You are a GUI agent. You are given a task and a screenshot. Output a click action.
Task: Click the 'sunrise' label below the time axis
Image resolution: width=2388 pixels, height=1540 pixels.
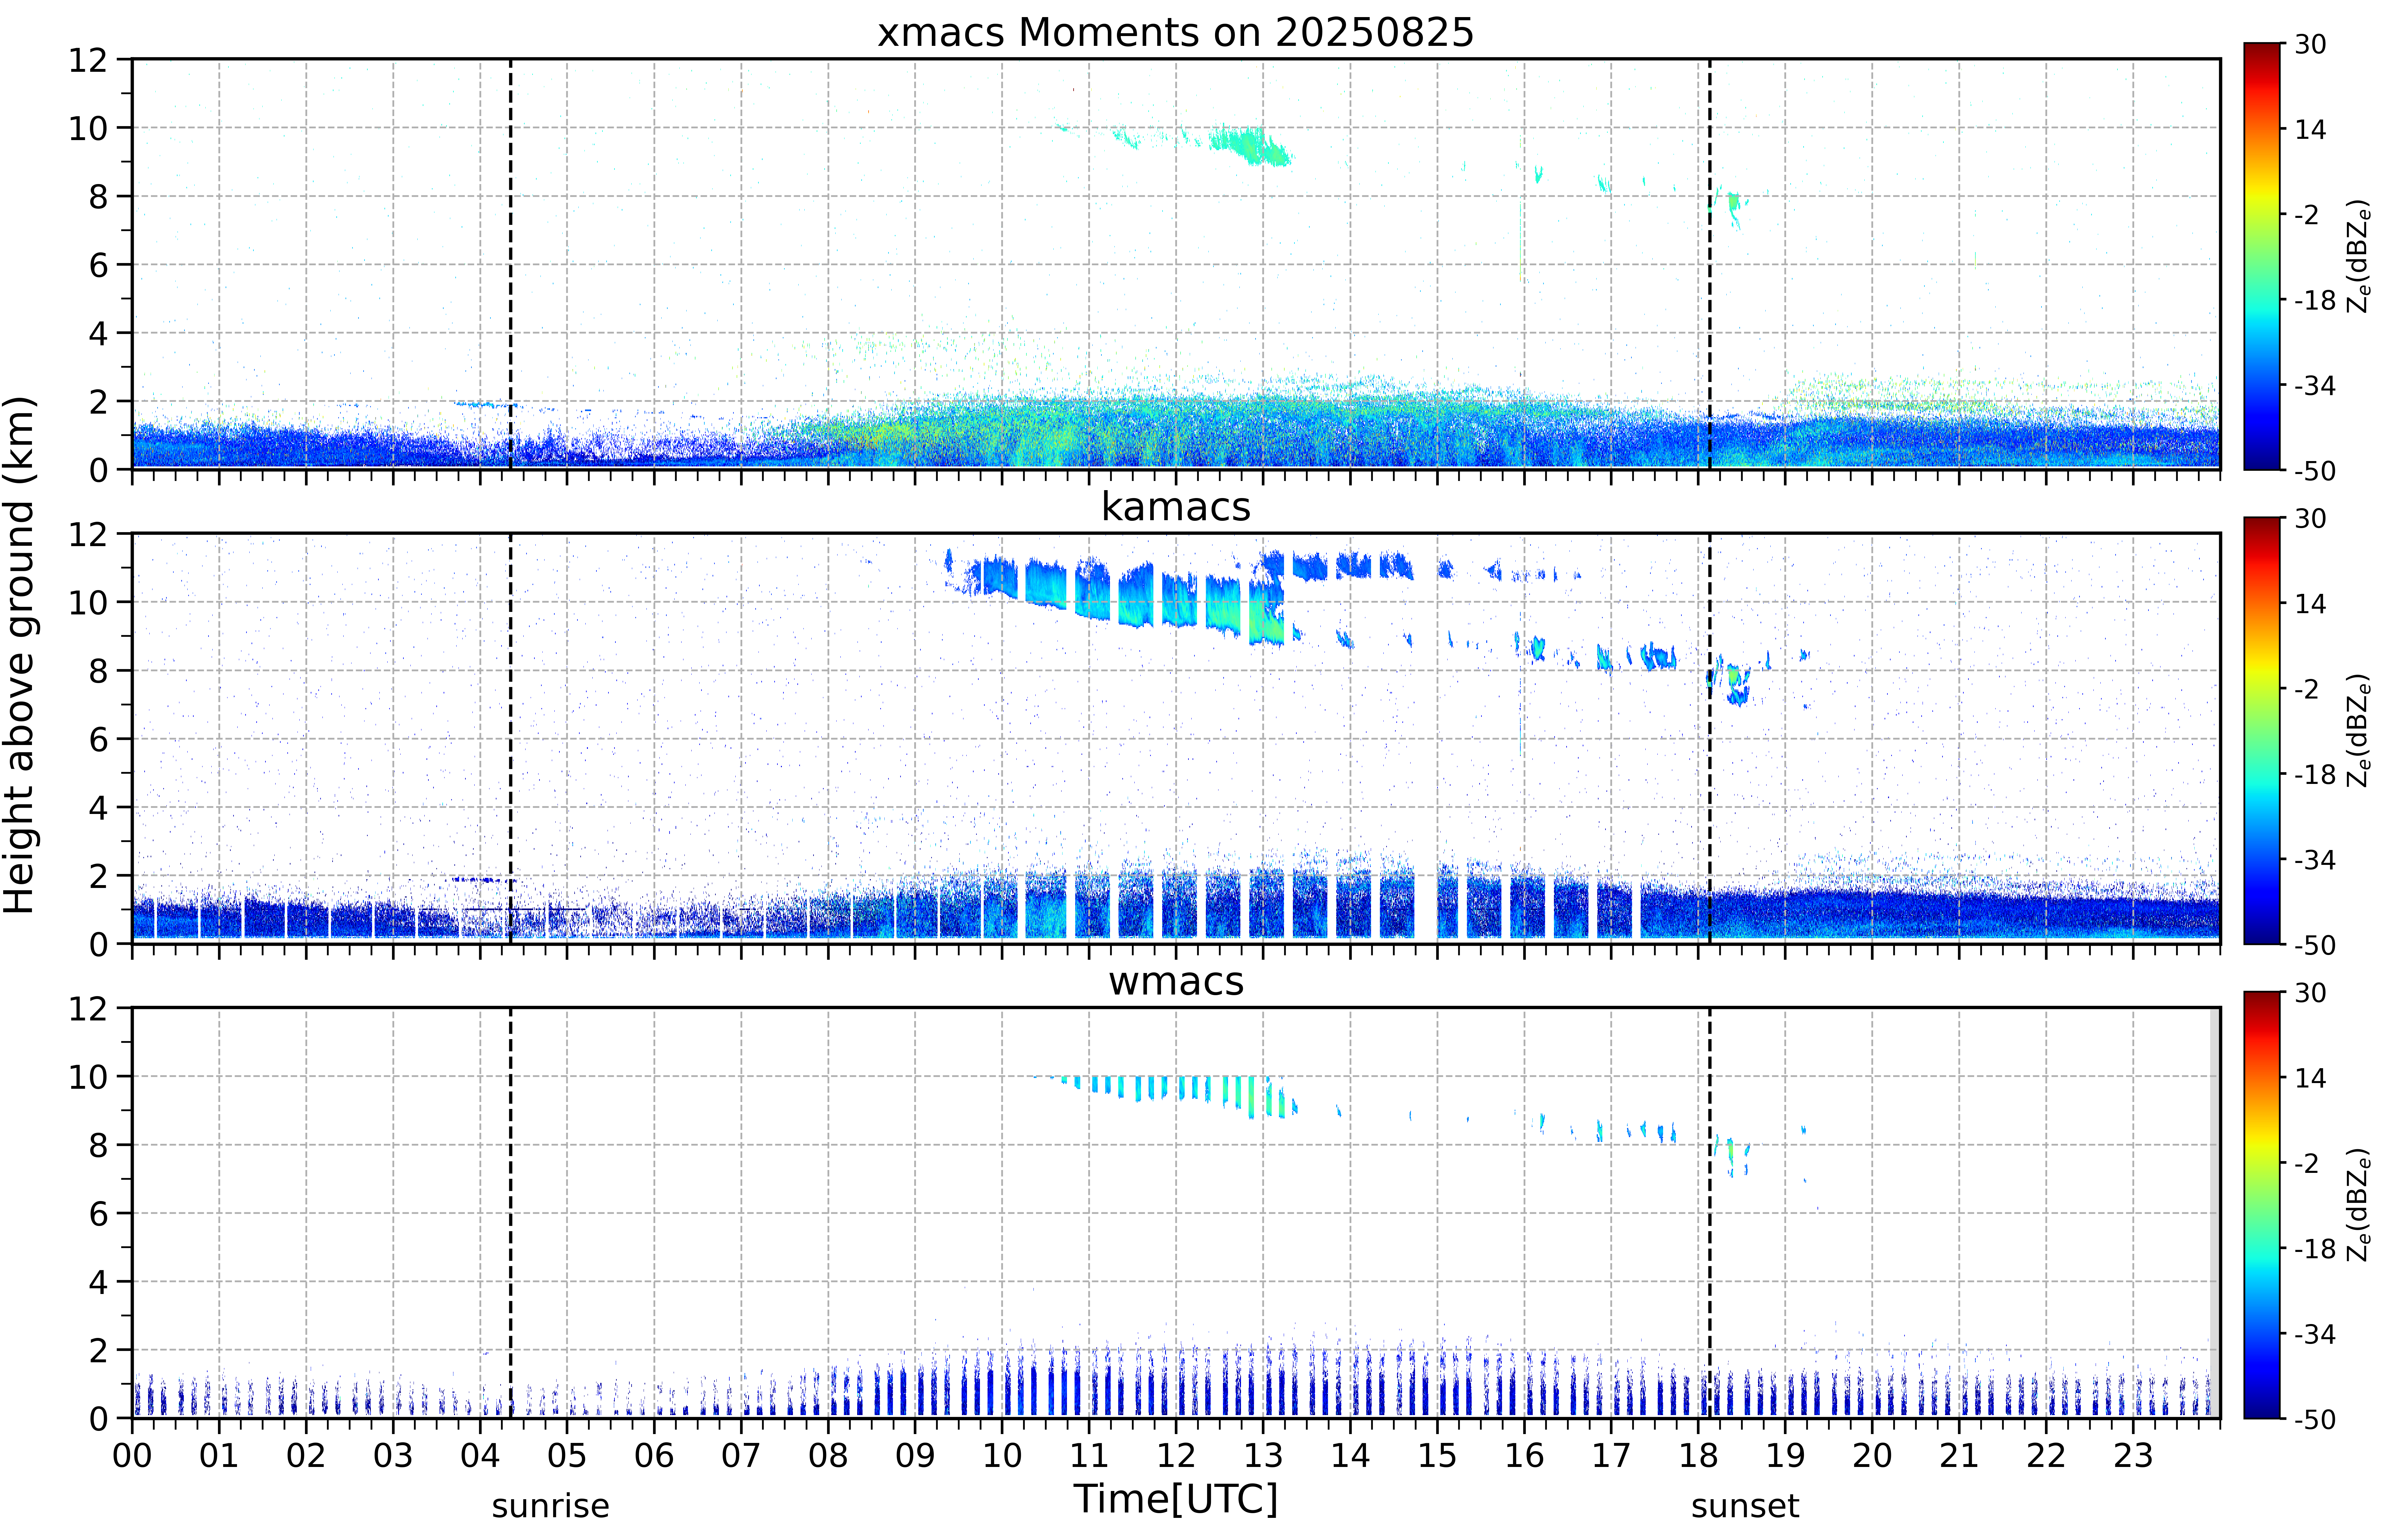coord(550,1506)
